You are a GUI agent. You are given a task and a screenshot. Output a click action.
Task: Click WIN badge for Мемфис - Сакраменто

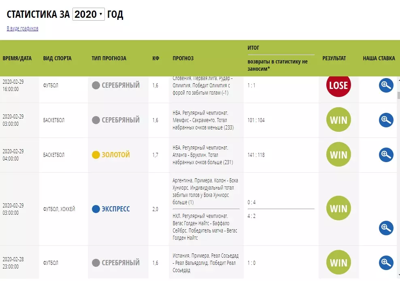tap(338, 120)
